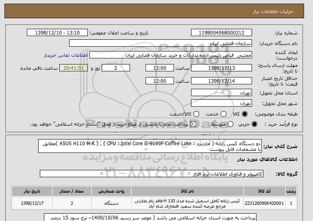Select the کالا radio button
The height and width of the screenshot is (221, 313).
click(245, 114)
